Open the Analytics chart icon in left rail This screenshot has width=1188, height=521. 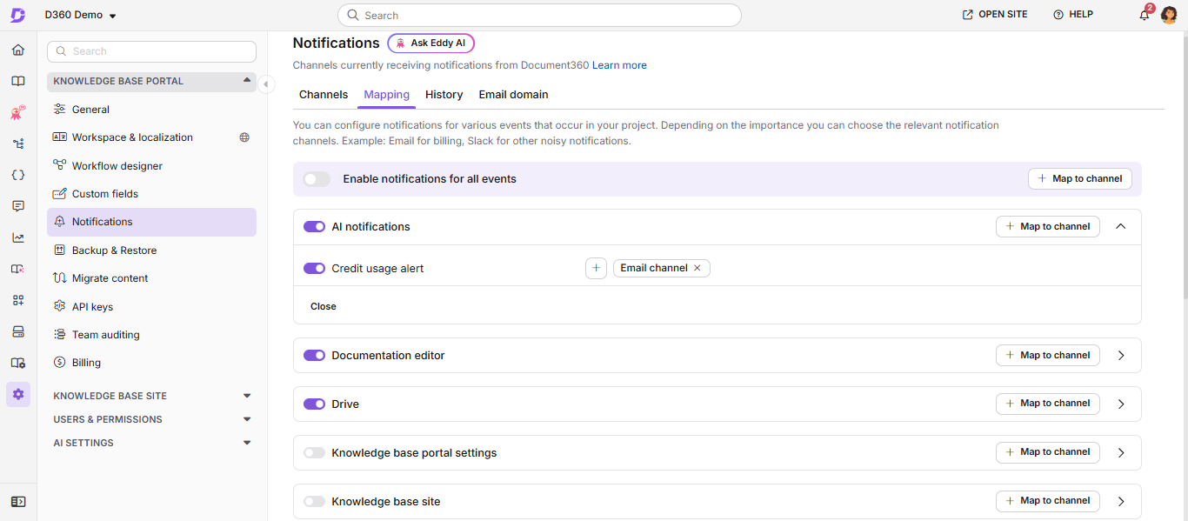click(18, 237)
